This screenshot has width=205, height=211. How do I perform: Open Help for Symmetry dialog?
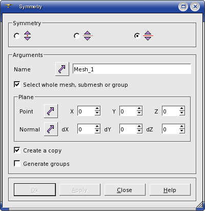click(170, 189)
